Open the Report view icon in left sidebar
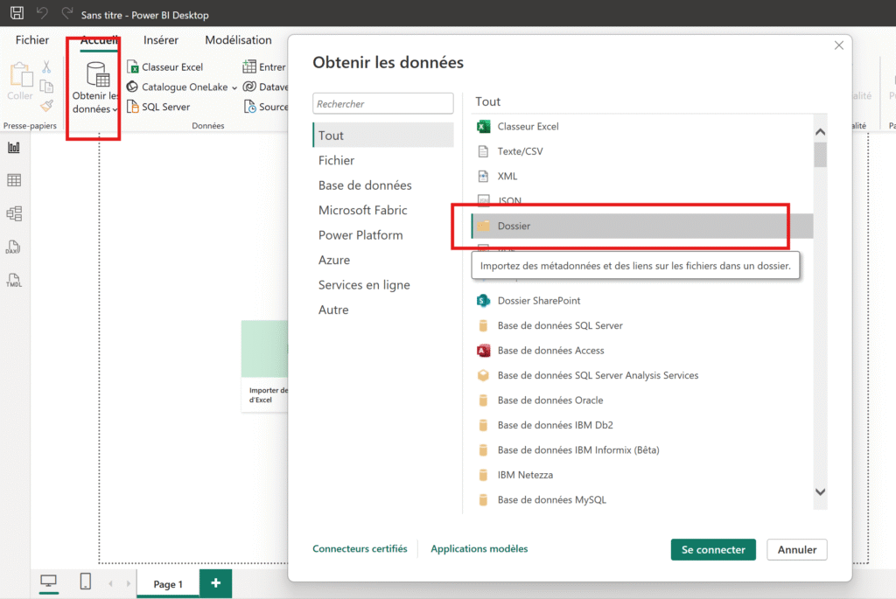896x599 pixels. (14, 148)
